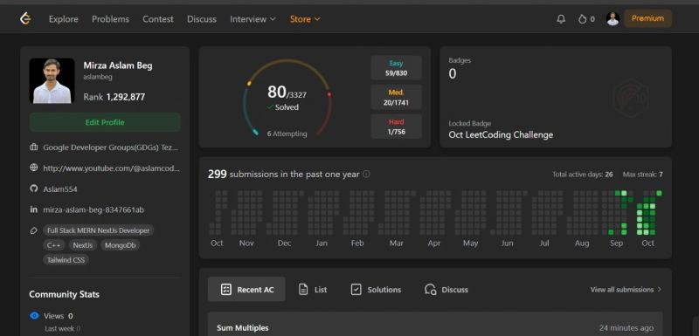The image size is (699, 336).
Task: Click the 6 Attempting label
Action: point(287,134)
